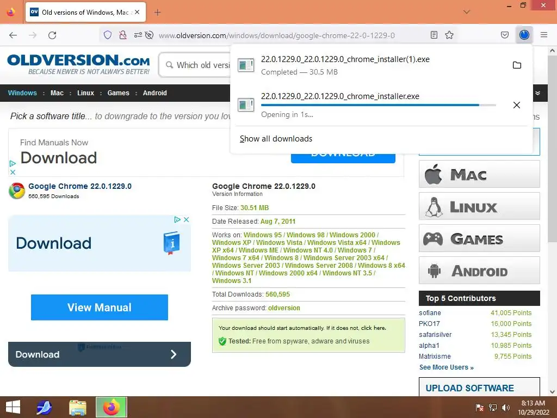The height and width of the screenshot is (418, 557).
Task: Open contributor Matrixisme profile
Action: [x=435, y=356]
